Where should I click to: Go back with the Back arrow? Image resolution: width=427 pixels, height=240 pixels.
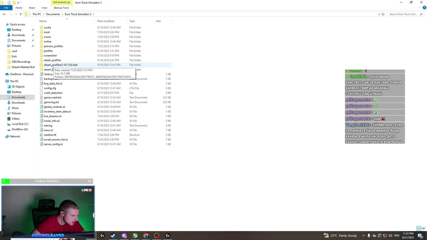click(x=4, y=14)
